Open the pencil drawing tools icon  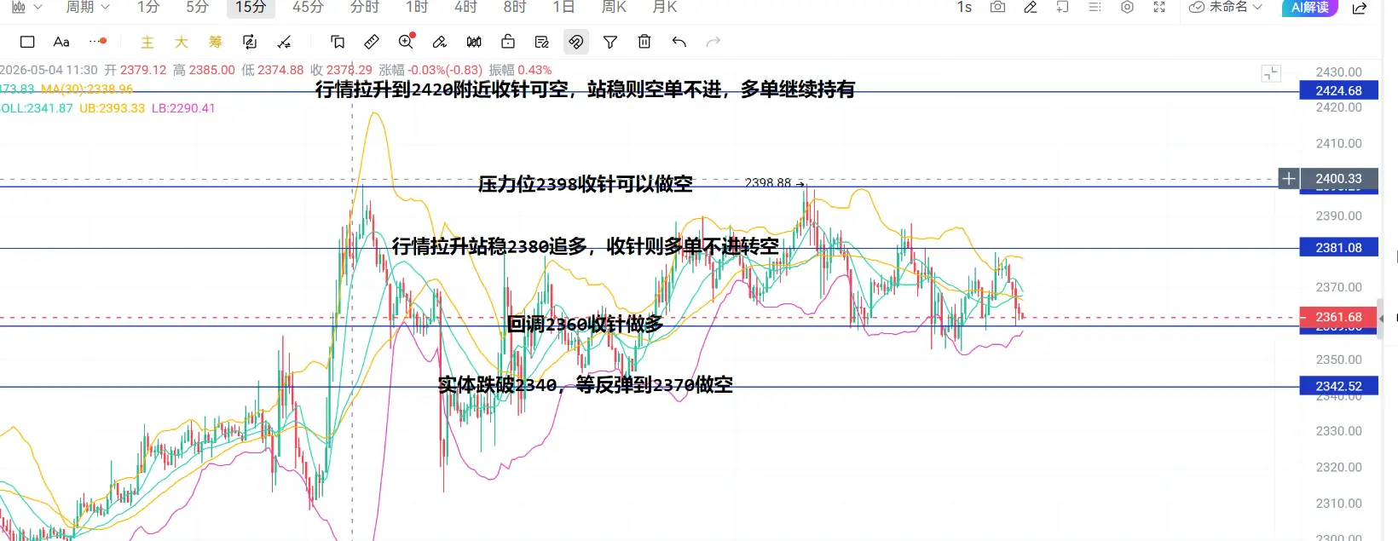pyautogui.click(x=1030, y=7)
